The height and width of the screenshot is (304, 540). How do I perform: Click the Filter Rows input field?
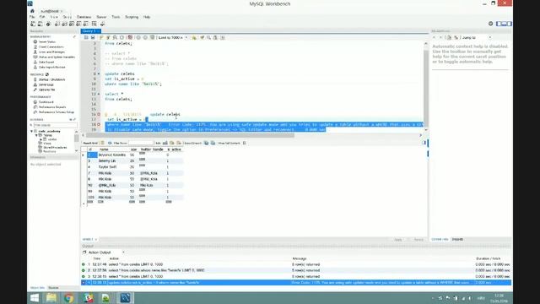pyautogui.click(x=141, y=143)
